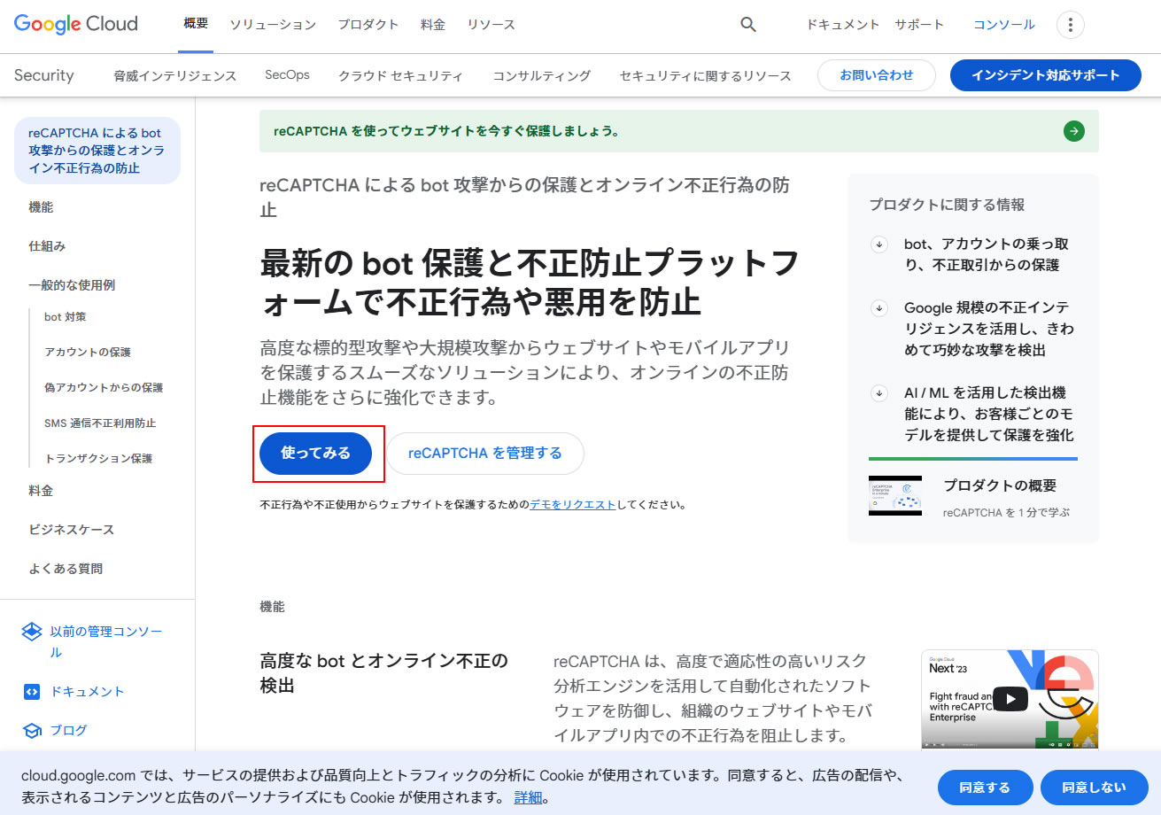Click the reCAPTCHA を使ってウェブサイトを今すぐ保護 banner
Viewport: 1161px width, 815px height.
679,131
